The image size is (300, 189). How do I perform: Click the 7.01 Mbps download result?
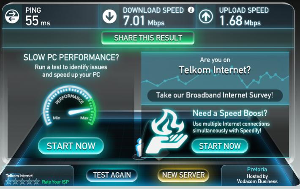(144, 21)
